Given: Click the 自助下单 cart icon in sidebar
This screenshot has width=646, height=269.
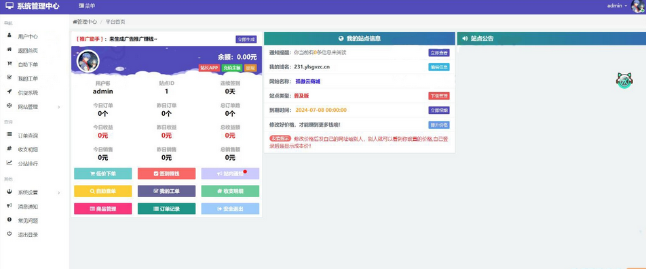Looking at the screenshot, I should (x=9, y=64).
